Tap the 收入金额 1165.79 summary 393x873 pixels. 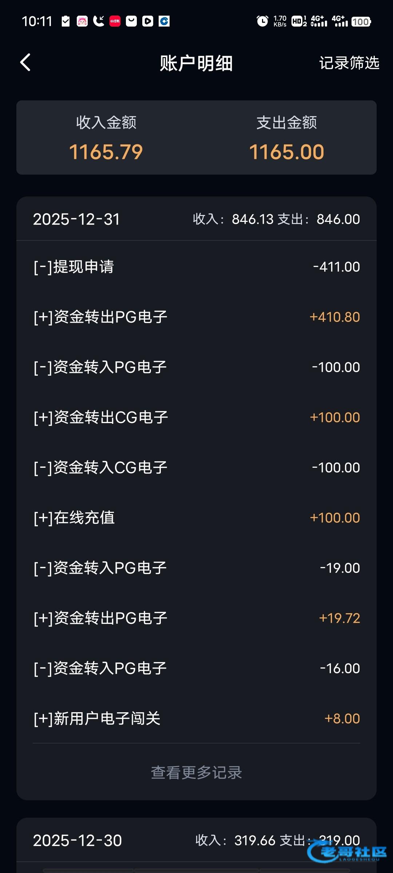click(x=106, y=138)
